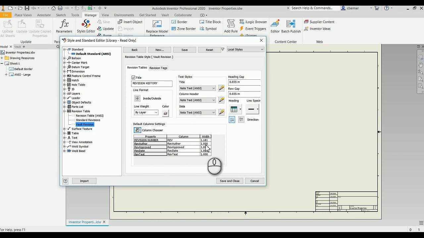This screenshot has width=424, height=238.
Task: Open the Styles Editor ribbon tool
Action: 86,26
